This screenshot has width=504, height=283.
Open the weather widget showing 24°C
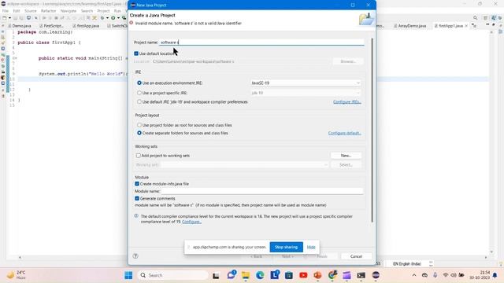(17, 275)
